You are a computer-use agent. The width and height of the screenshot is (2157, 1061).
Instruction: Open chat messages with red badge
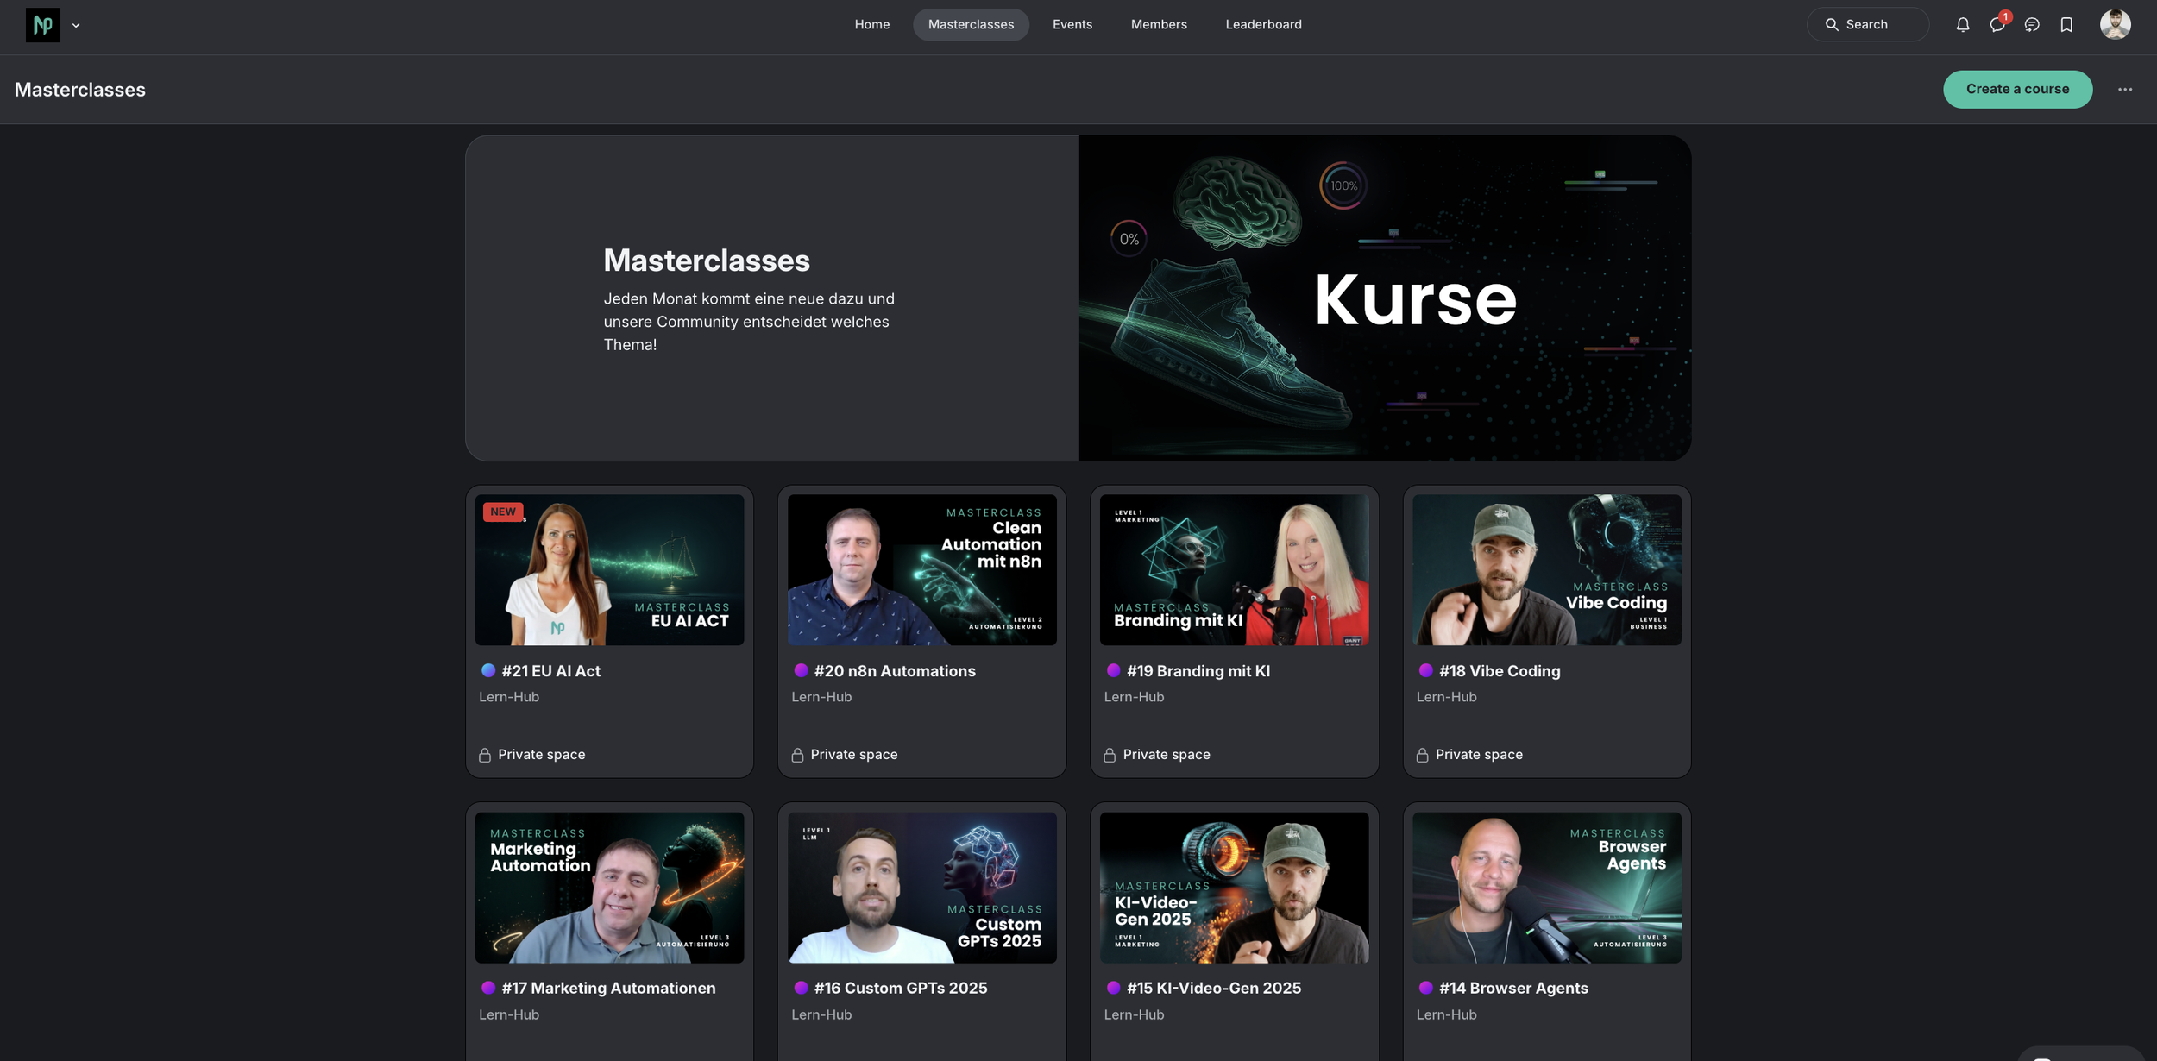point(1997,25)
